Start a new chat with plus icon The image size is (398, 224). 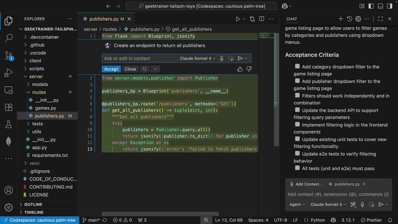[341, 19]
